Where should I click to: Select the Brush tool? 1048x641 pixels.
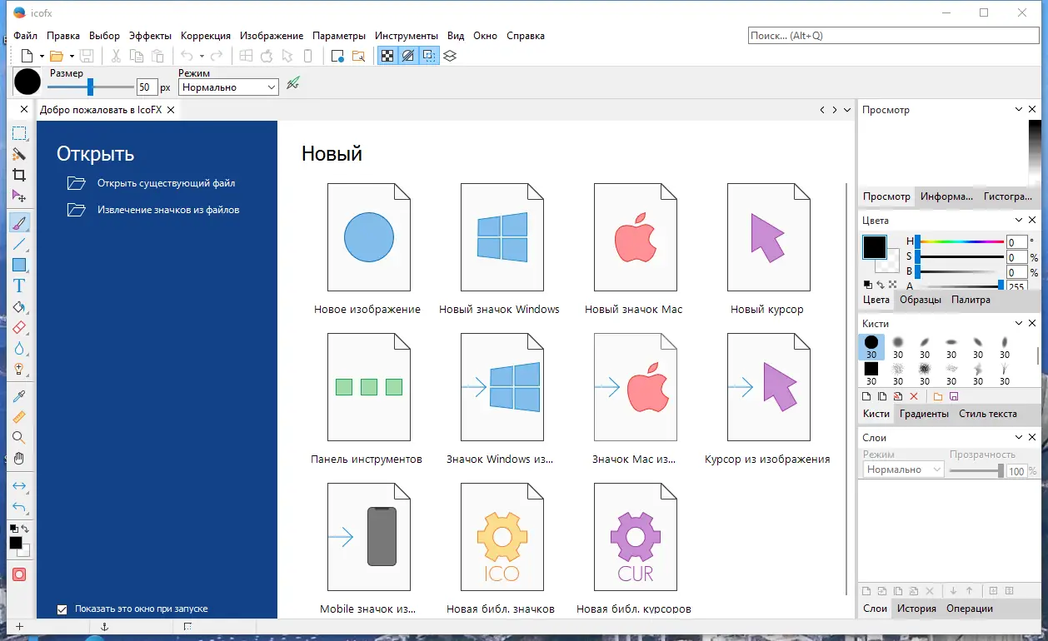tap(18, 222)
